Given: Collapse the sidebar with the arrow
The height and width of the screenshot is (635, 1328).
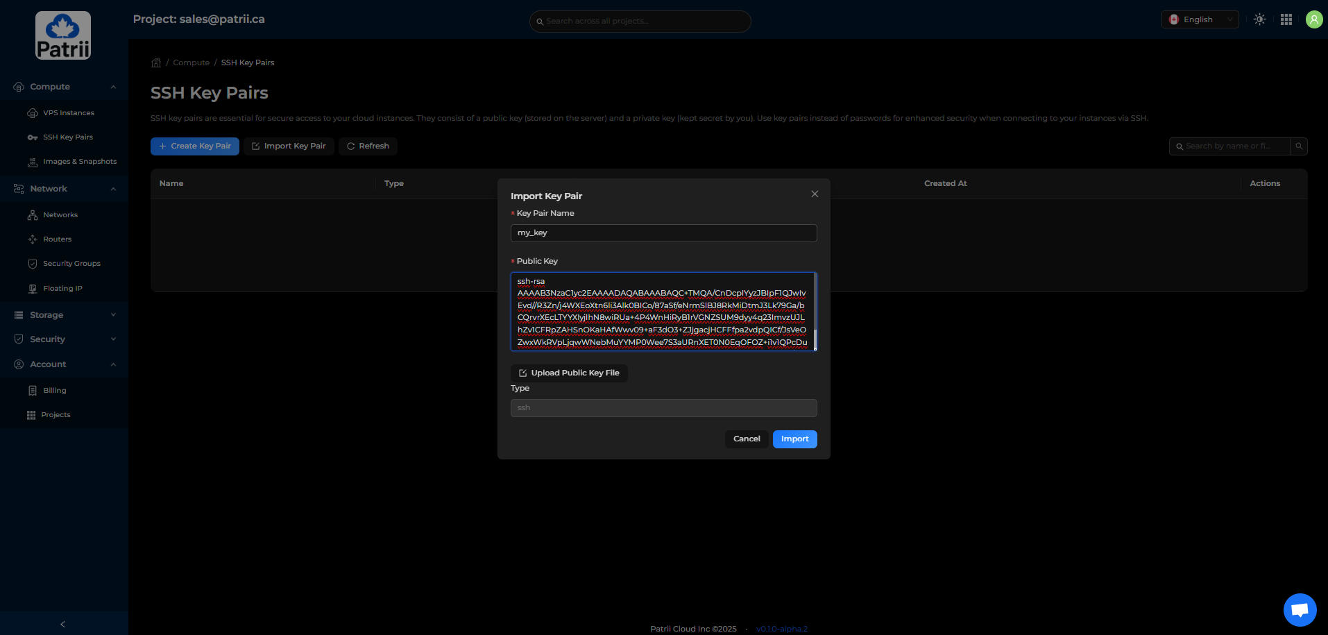Looking at the screenshot, I should [x=63, y=624].
